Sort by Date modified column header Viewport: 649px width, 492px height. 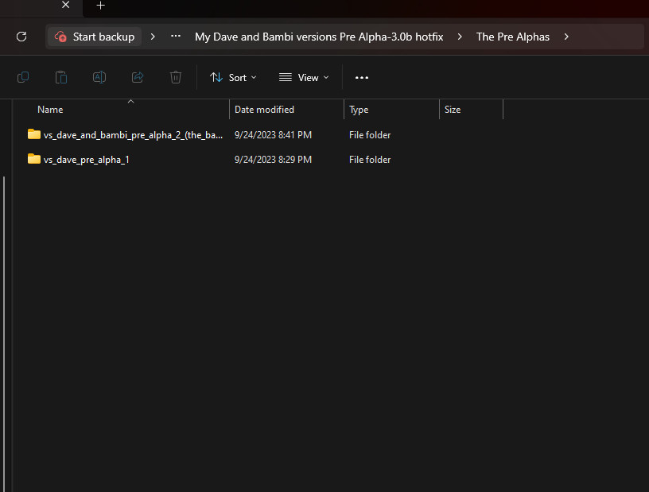tap(264, 110)
